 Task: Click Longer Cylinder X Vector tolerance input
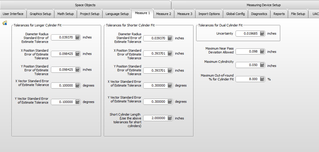[63, 85]
